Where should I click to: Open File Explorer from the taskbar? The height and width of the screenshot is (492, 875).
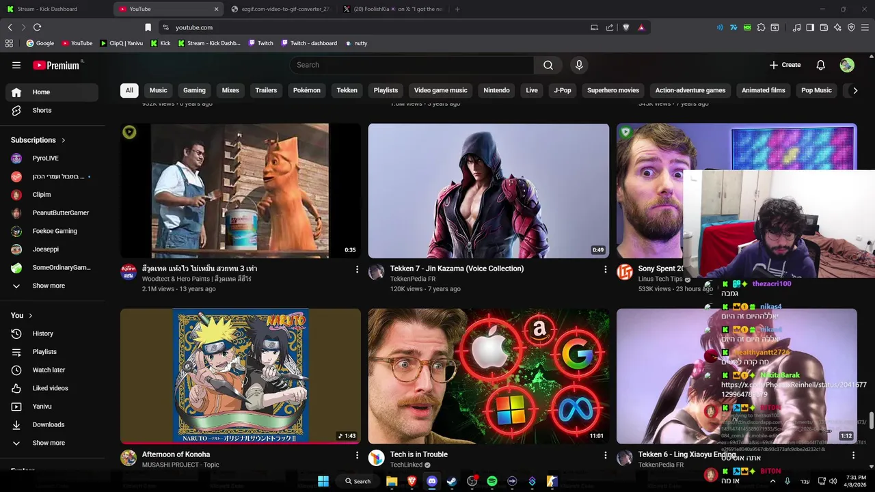392,481
